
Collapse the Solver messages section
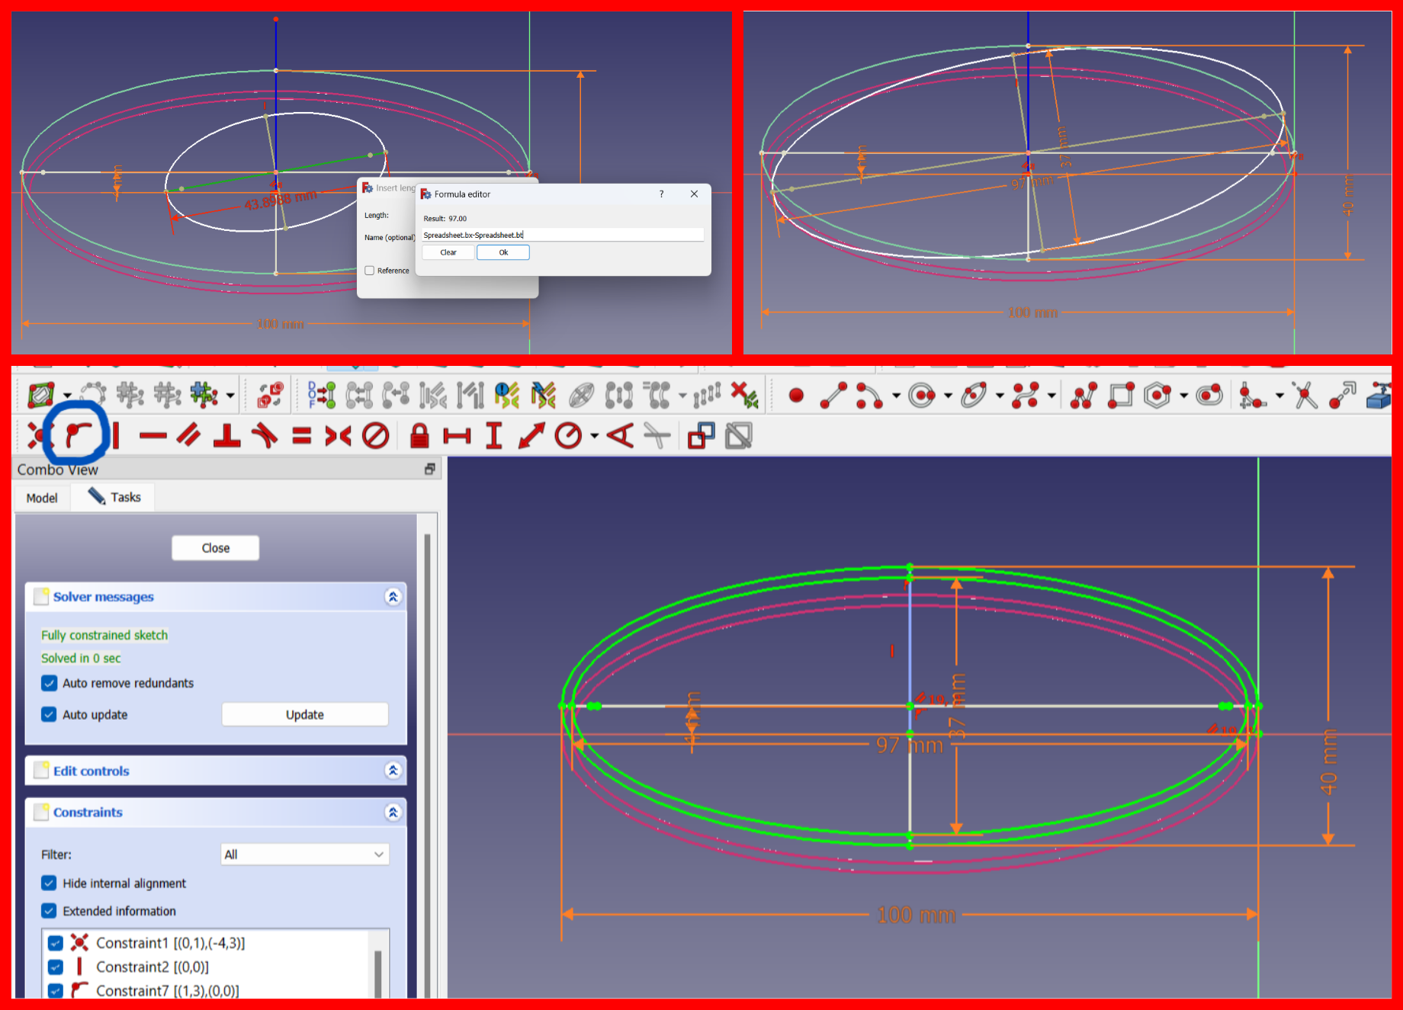[x=393, y=597]
